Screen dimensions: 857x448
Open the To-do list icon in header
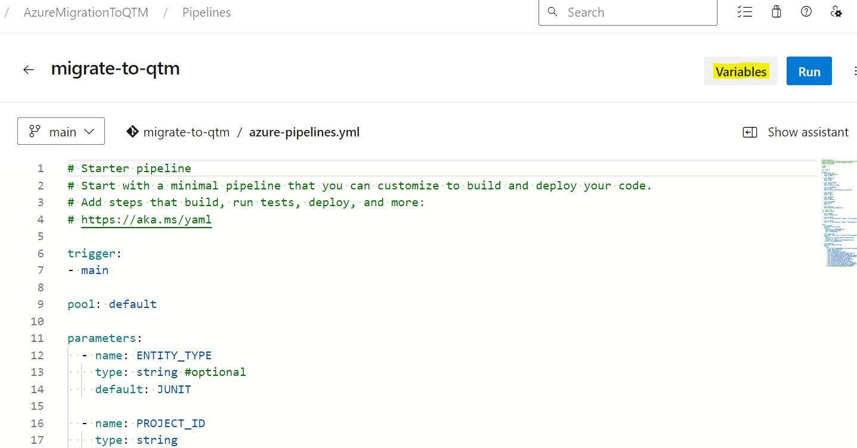tap(744, 11)
